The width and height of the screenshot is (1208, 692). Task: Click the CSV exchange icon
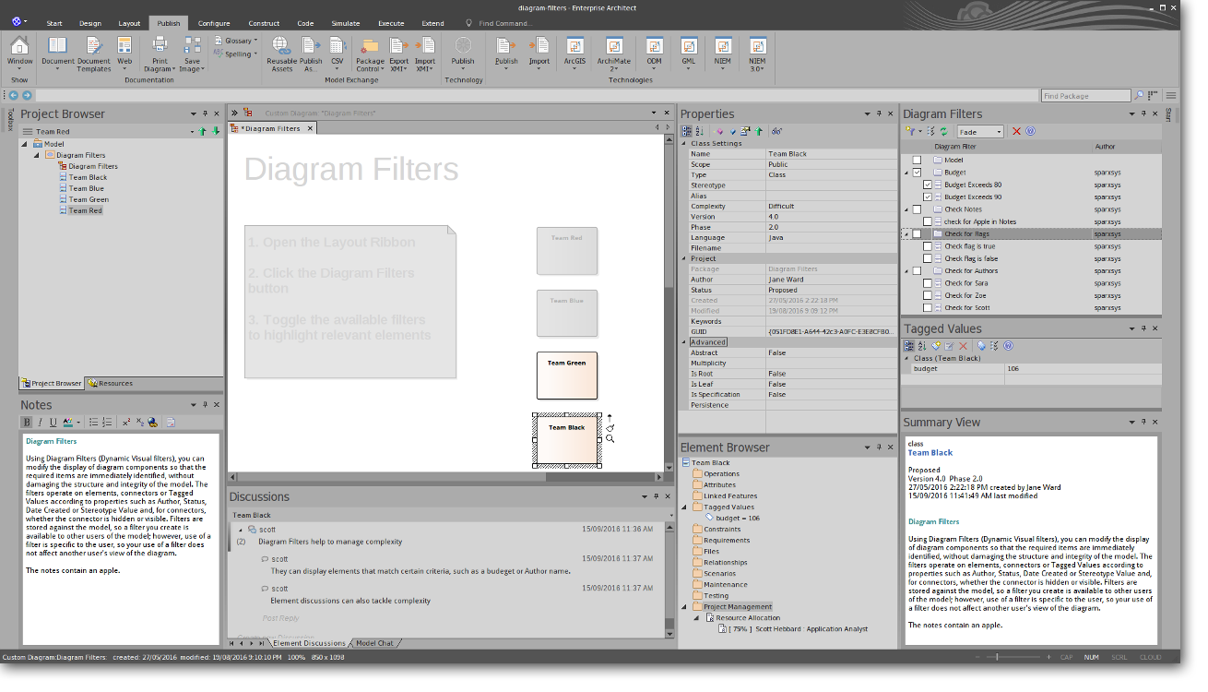click(338, 48)
